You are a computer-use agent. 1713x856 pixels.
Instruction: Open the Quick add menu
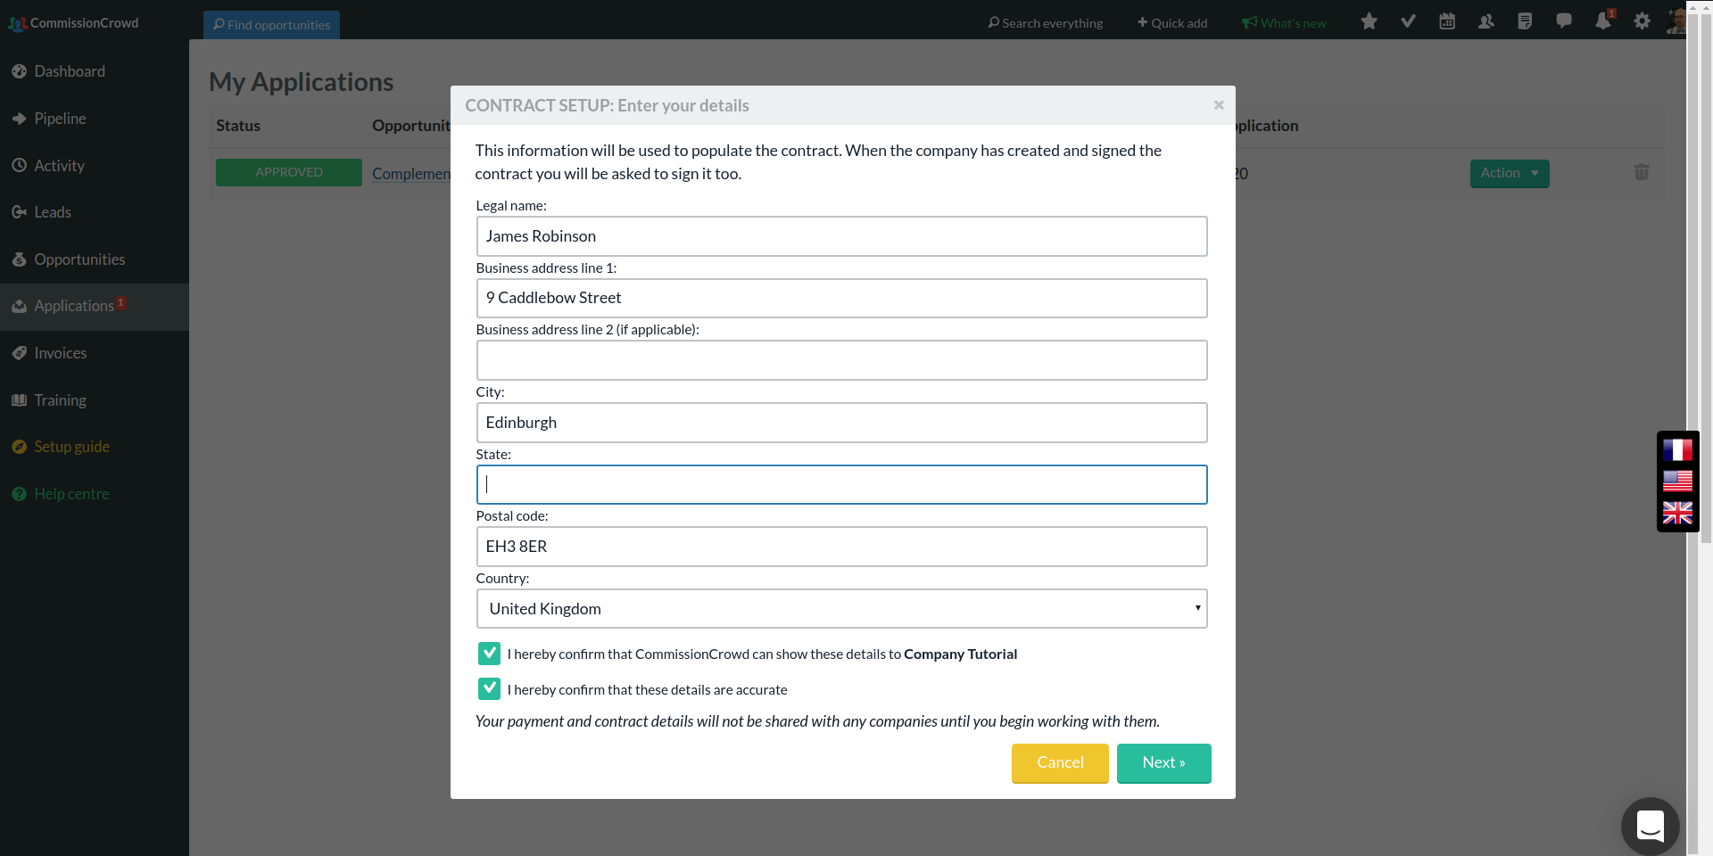point(1172,23)
